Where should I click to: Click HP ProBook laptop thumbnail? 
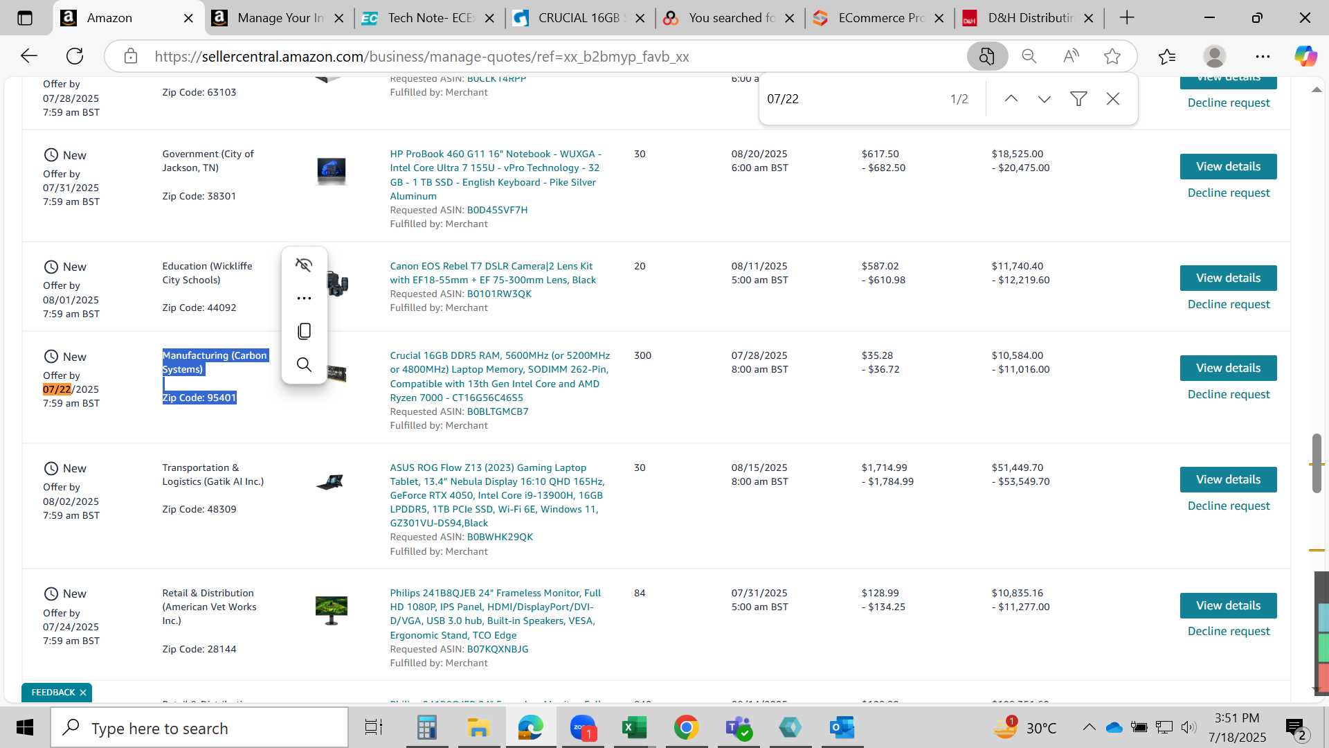(x=331, y=170)
